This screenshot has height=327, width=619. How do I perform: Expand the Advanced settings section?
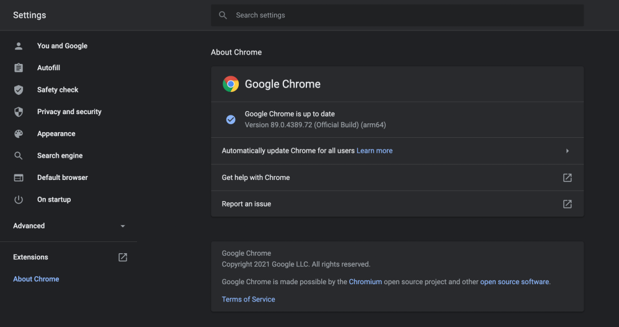pos(122,226)
